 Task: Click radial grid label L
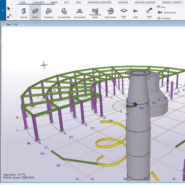pyautogui.click(x=17, y=130)
